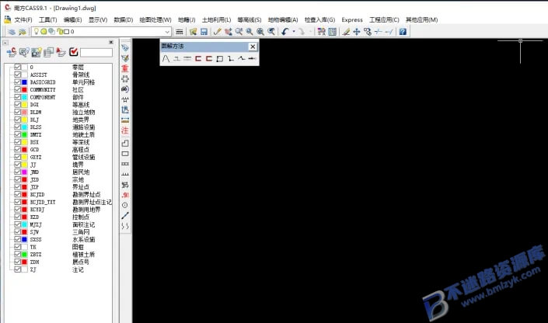Click the diagonal line tool in vertical toolbar
This screenshot has width=548, height=323.
click(x=125, y=216)
